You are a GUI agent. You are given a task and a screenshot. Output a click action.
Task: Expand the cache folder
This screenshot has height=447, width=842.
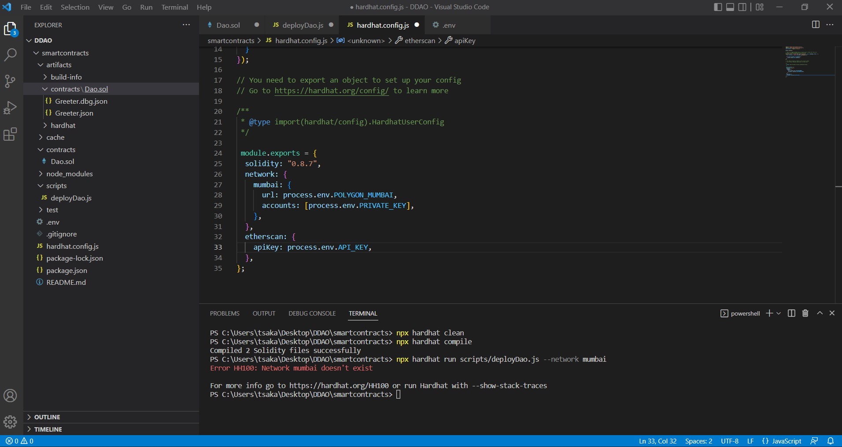(x=111, y=137)
